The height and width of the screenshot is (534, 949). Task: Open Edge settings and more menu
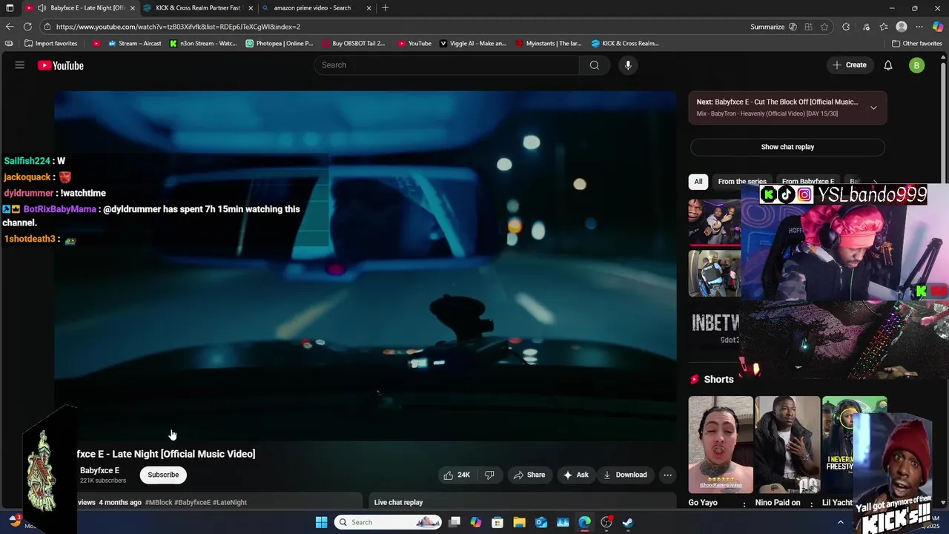point(919,27)
